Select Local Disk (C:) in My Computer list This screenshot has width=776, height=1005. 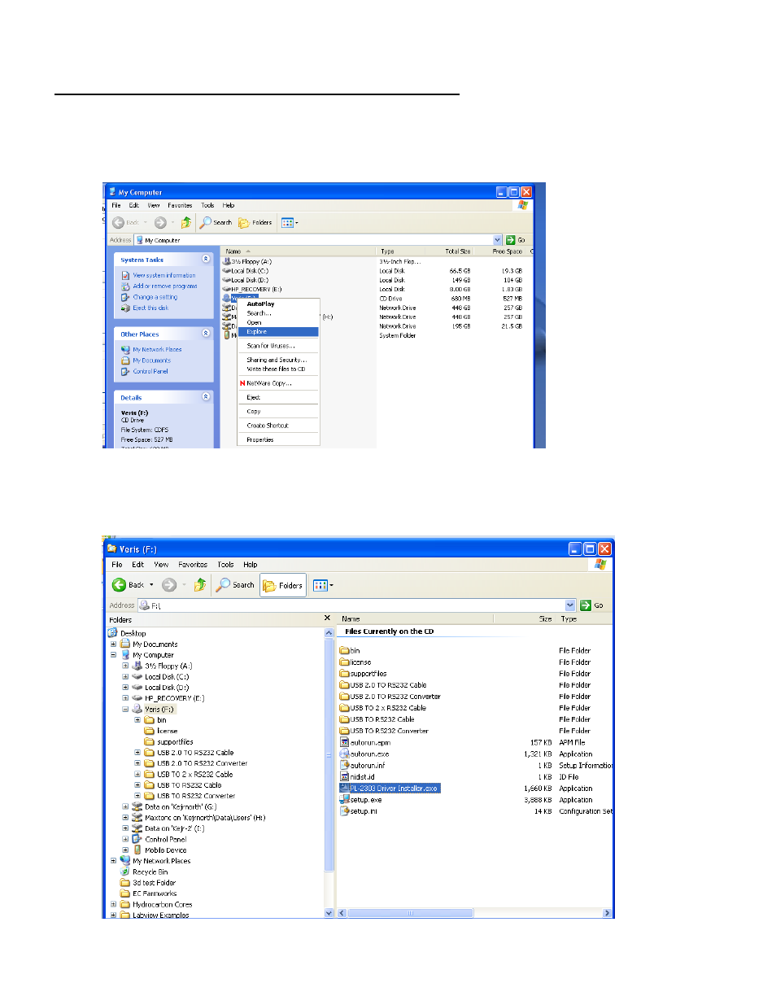[x=246, y=271]
